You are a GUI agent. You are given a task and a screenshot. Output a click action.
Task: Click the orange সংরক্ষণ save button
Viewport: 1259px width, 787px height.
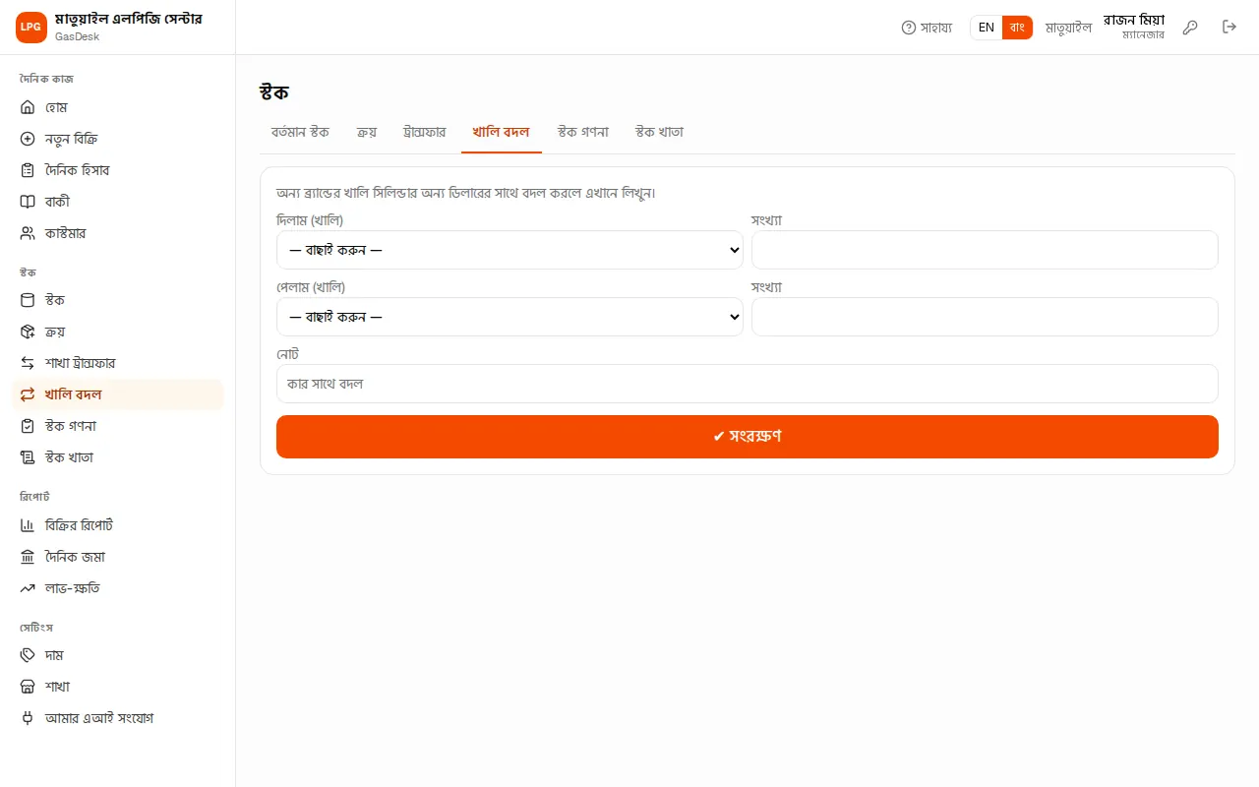[748, 437]
